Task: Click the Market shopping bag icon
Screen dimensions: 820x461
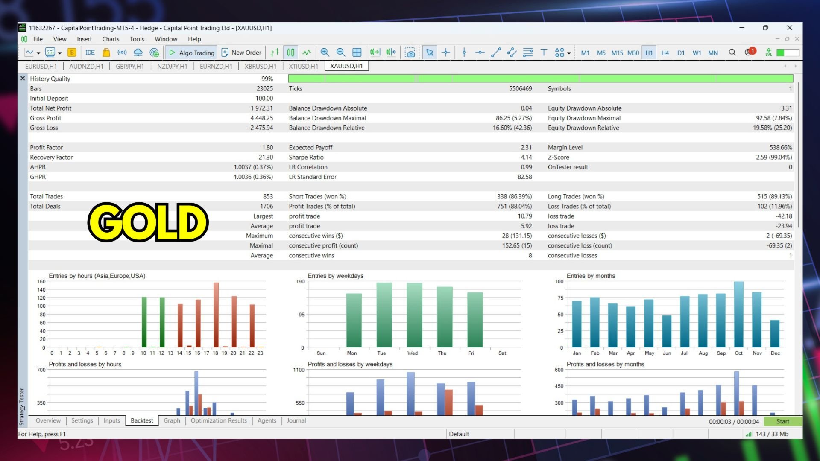Action: click(106, 53)
